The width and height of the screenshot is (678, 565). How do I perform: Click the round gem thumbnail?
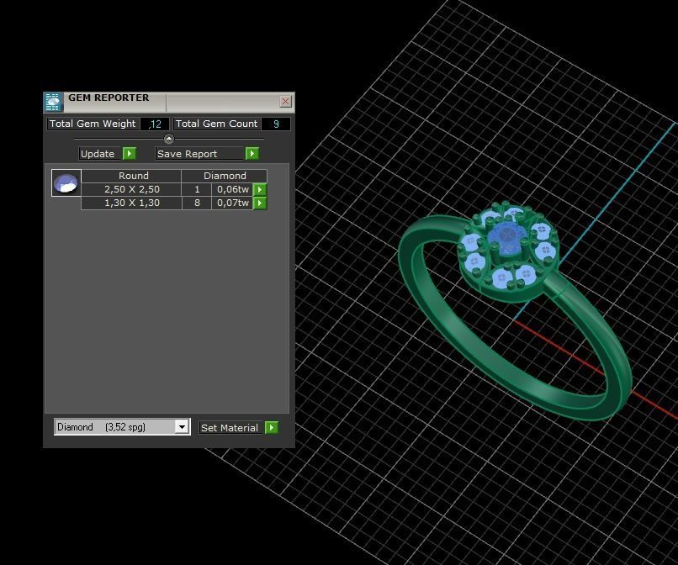pyautogui.click(x=66, y=182)
